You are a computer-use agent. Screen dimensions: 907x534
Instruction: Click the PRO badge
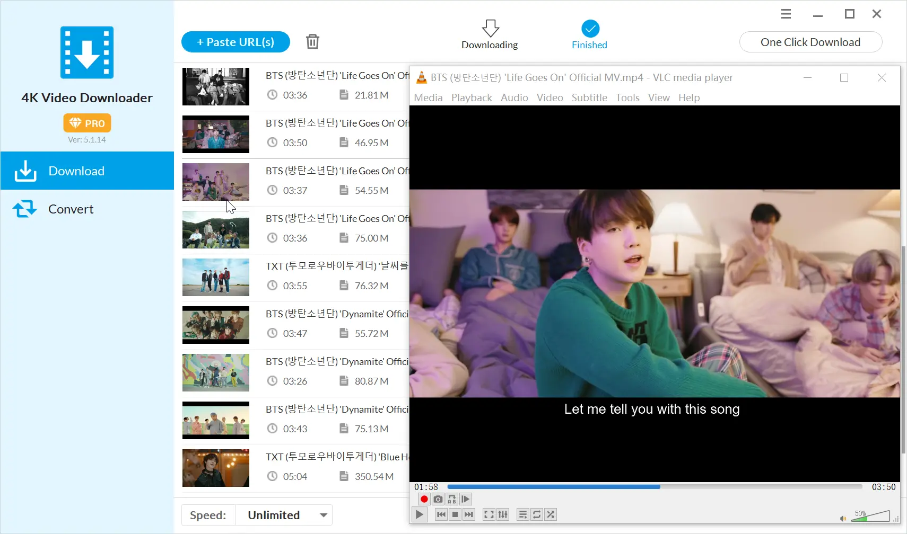(x=87, y=123)
